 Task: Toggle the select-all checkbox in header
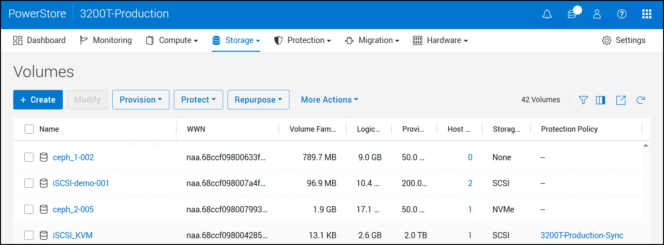[29, 129]
